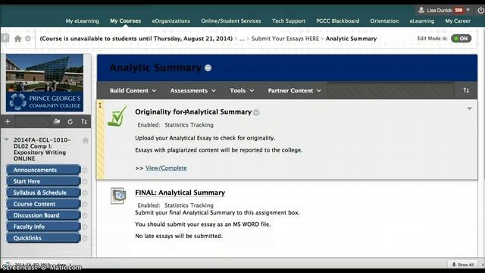Screen dimensions: 485x273
Task: Open the folder view icon in course menu
Action: point(57,121)
